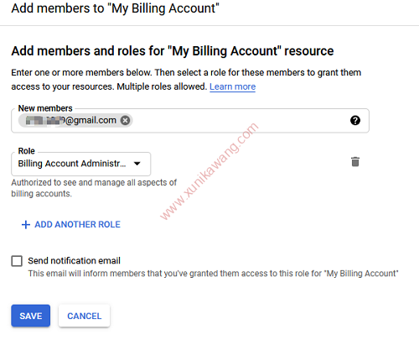Save the new member settings
The image size is (419, 345).
point(31,316)
